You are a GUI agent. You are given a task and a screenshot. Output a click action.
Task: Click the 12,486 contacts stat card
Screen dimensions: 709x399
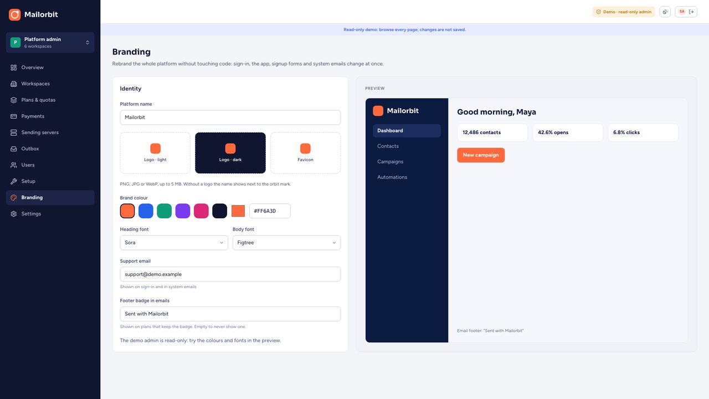[492, 132]
